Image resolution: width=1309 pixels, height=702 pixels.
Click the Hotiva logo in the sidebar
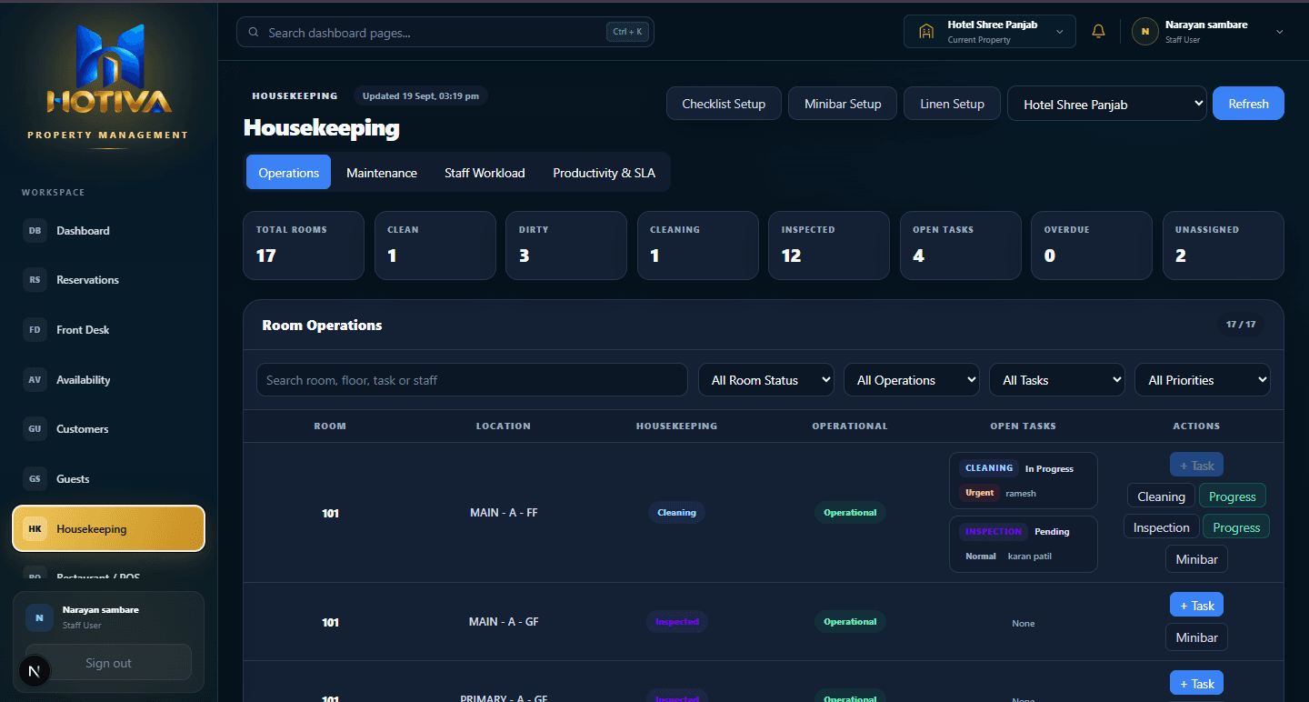(x=109, y=69)
